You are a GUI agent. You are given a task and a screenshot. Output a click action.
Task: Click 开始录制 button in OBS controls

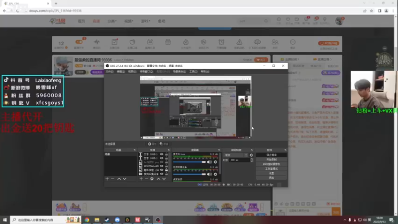click(271, 159)
